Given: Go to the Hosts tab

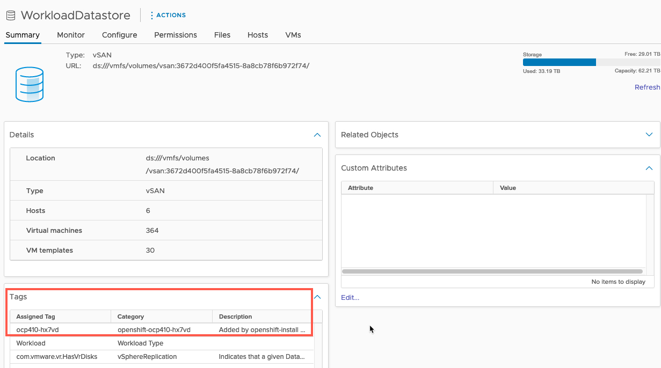Looking at the screenshot, I should point(258,35).
